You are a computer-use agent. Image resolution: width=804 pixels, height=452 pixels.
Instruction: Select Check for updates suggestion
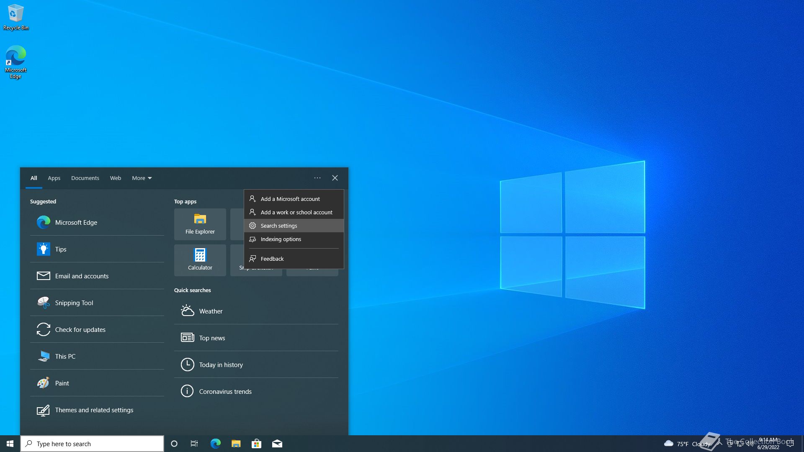pyautogui.click(x=97, y=329)
